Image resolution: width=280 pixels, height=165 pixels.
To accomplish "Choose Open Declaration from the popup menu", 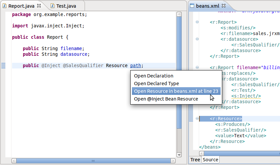I will pyautogui.click(x=153, y=76).
